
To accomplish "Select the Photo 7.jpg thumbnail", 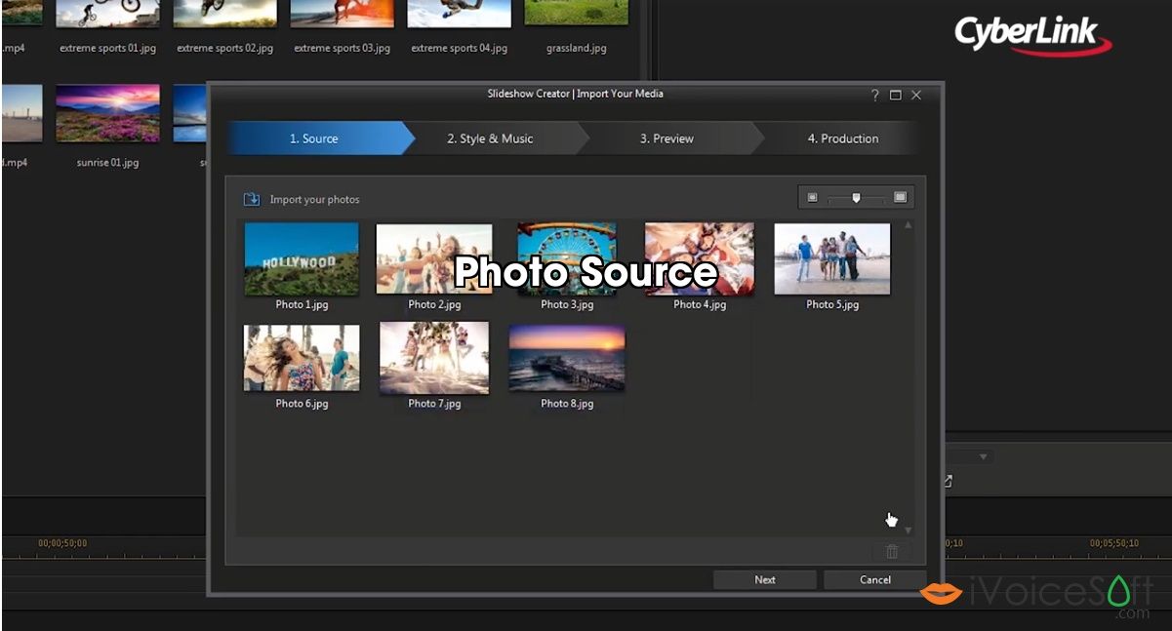I will (x=434, y=358).
